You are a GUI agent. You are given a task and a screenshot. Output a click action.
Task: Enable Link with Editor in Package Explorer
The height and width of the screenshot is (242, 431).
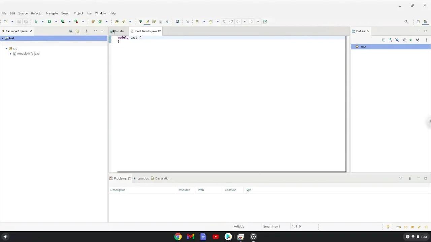tap(77, 31)
